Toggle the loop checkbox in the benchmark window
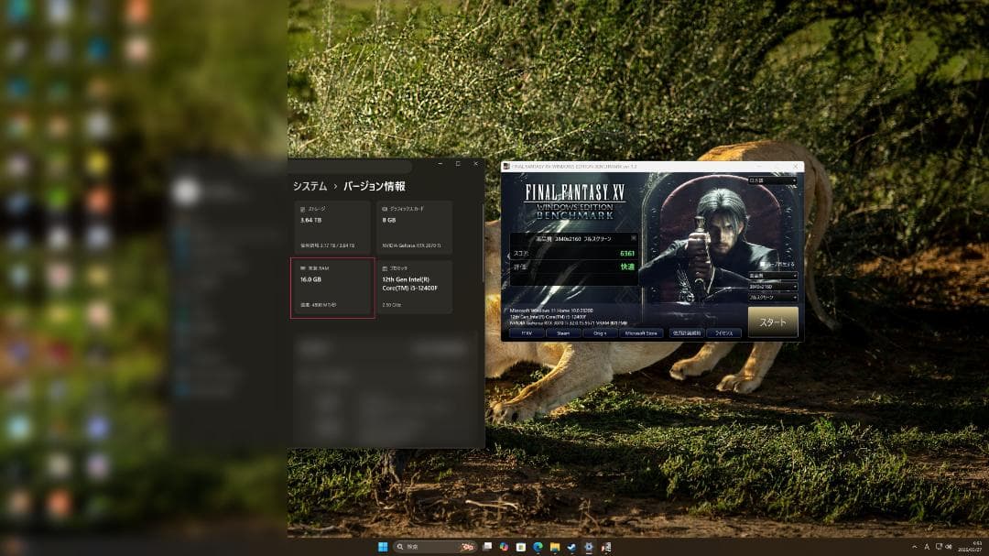The height and width of the screenshot is (556, 989). tap(762, 265)
